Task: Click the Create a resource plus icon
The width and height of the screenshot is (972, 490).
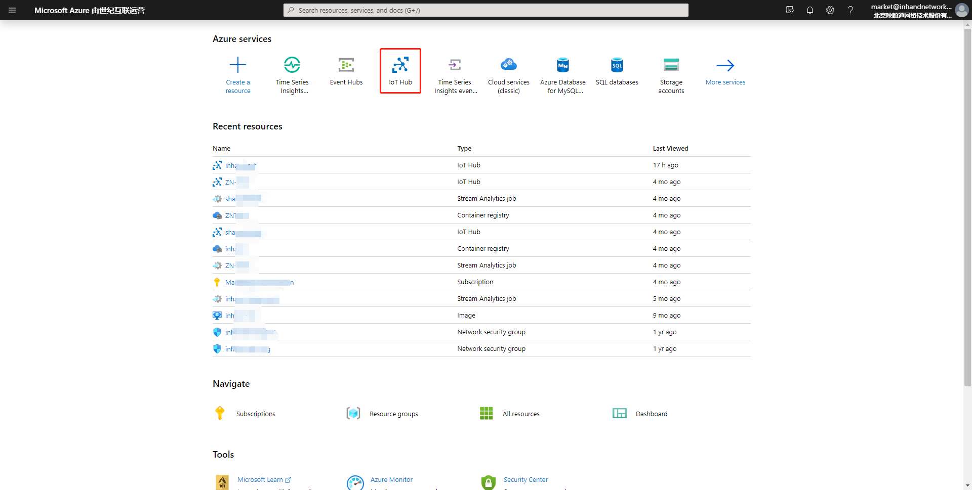Action: tap(237, 65)
